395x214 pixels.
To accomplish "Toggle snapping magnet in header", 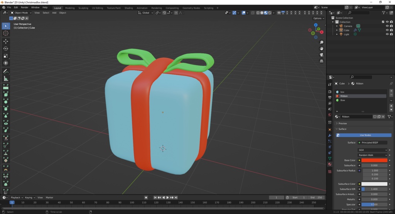I will [164, 13].
